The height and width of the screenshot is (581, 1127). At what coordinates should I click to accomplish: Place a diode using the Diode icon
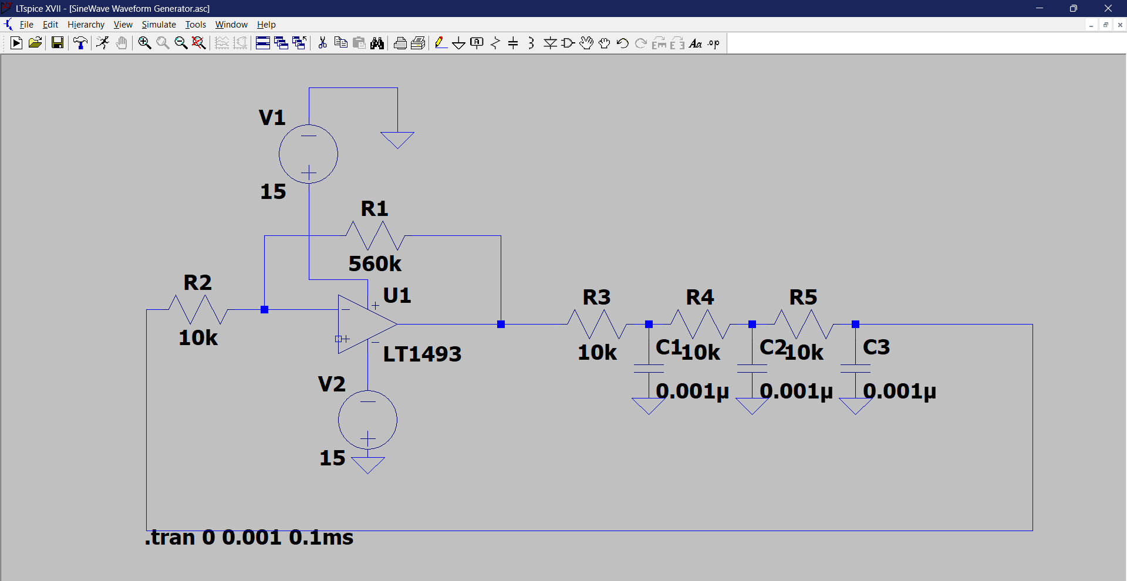coord(550,43)
